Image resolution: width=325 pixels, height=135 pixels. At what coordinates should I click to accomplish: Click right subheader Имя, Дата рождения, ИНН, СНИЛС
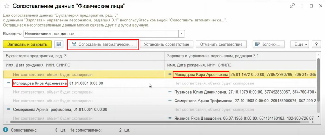tap(241, 65)
